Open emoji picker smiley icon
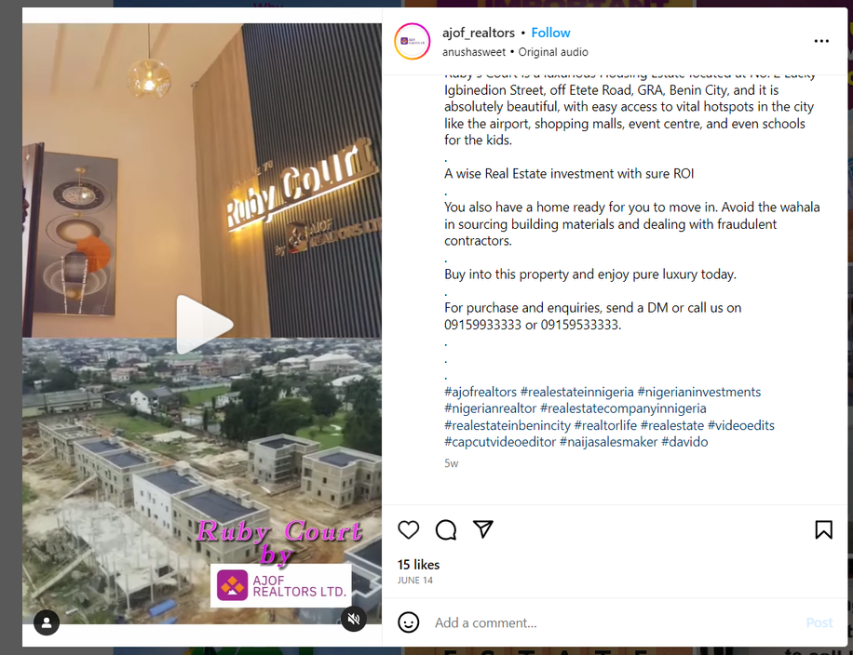Screen dimensions: 853x655 [x=409, y=622]
